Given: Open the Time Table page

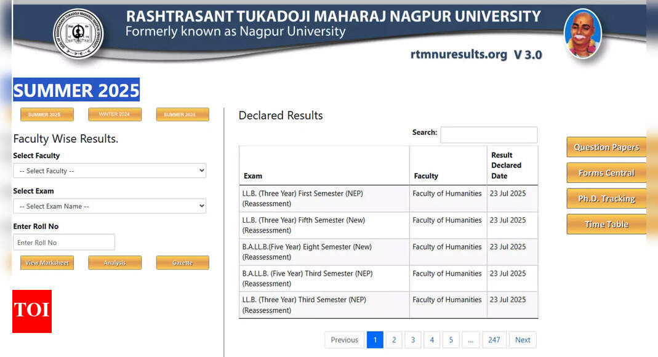Looking at the screenshot, I should point(606,225).
